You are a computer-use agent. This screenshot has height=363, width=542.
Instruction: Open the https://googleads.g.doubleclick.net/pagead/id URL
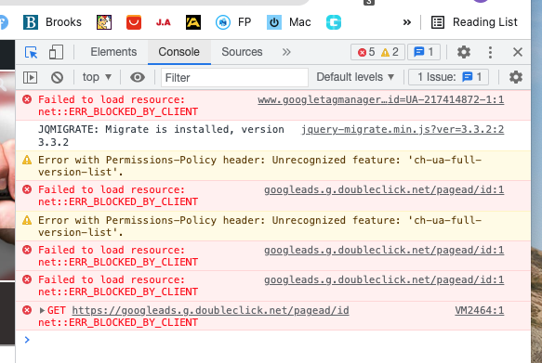pyautogui.click(x=210, y=311)
